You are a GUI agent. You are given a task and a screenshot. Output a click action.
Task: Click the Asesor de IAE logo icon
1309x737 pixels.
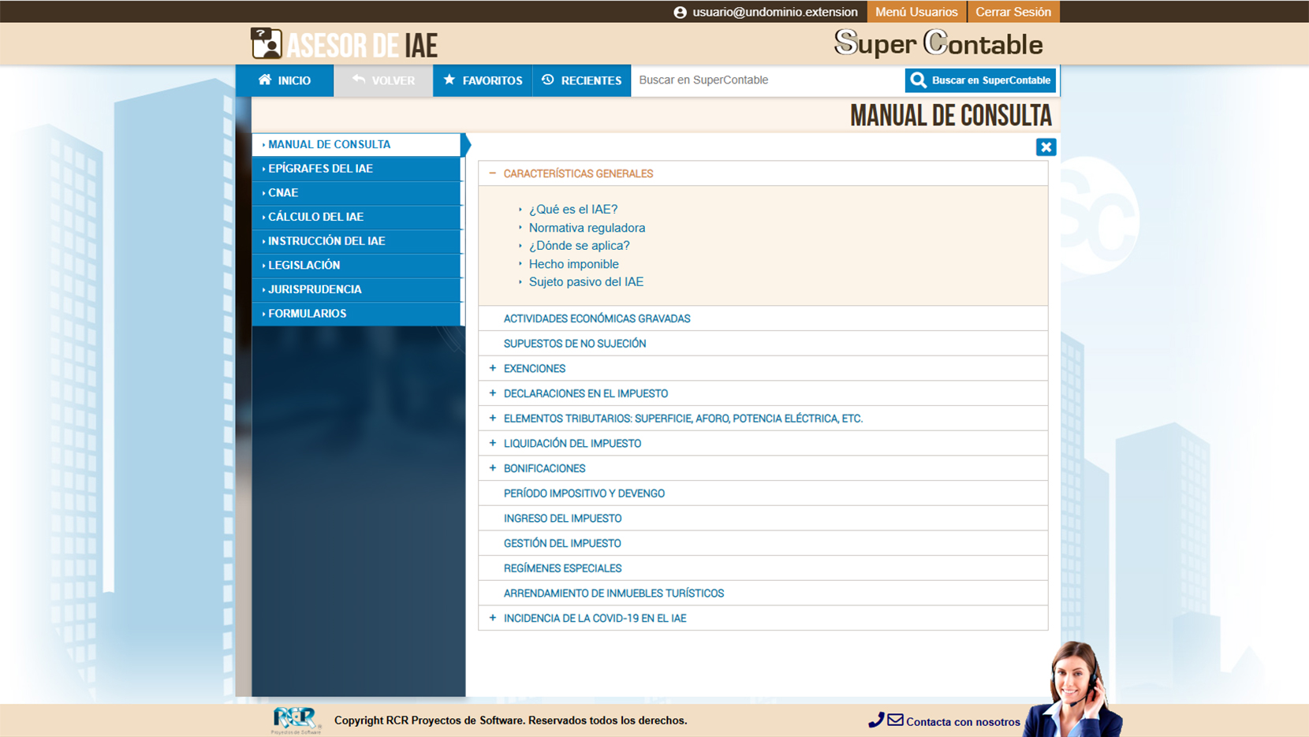click(267, 43)
